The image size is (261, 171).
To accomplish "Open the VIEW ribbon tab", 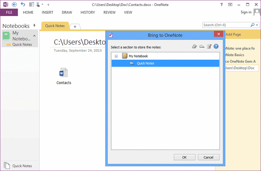I will [x=128, y=12].
